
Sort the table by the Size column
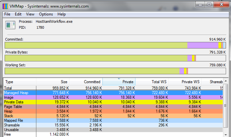[53, 82]
